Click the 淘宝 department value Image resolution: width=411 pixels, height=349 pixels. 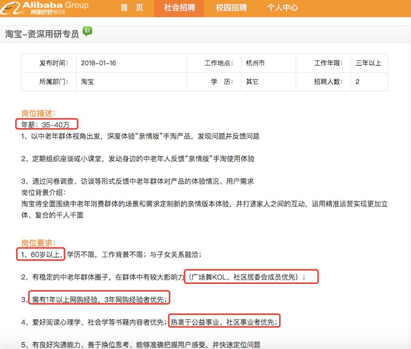point(87,82)
